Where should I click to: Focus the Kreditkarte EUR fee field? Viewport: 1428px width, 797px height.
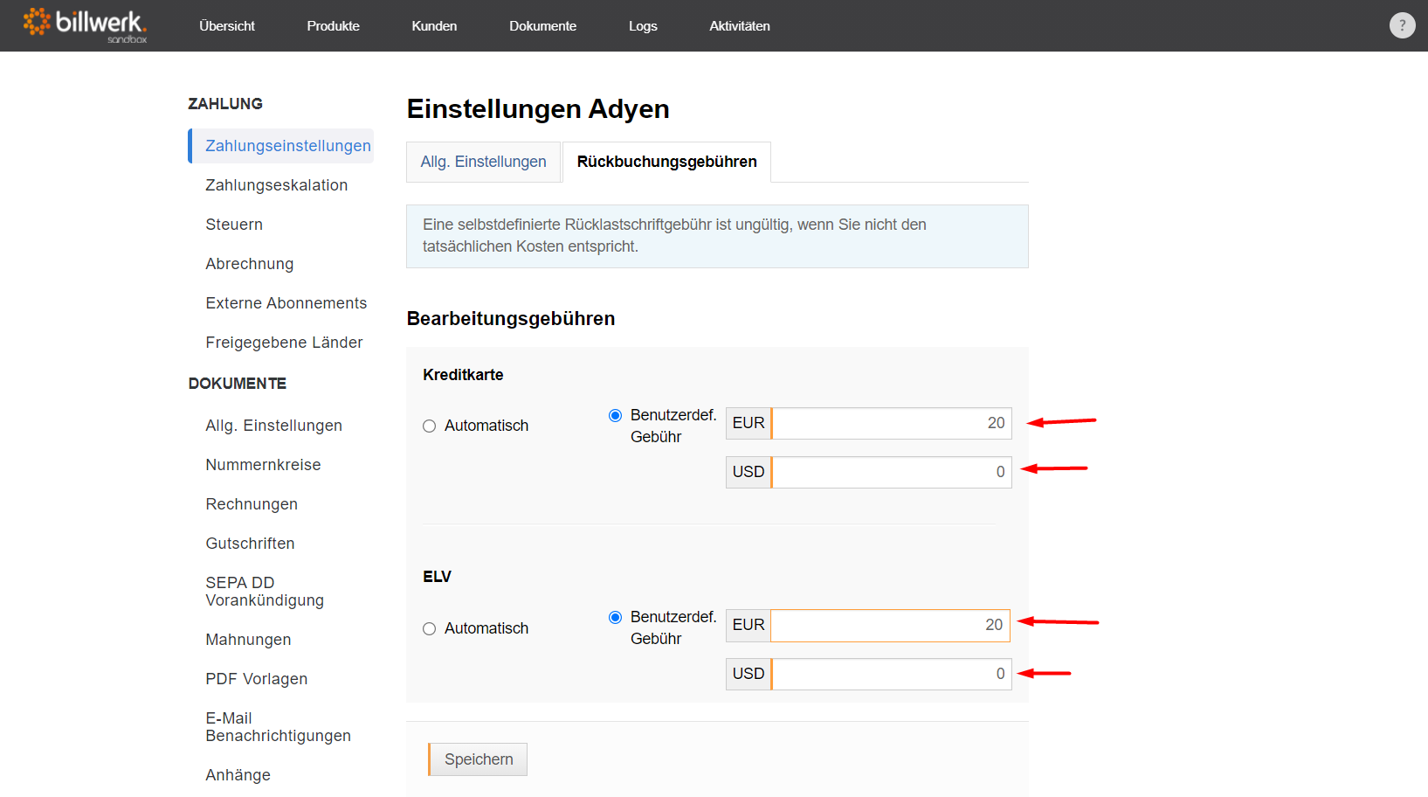(891, 423)
